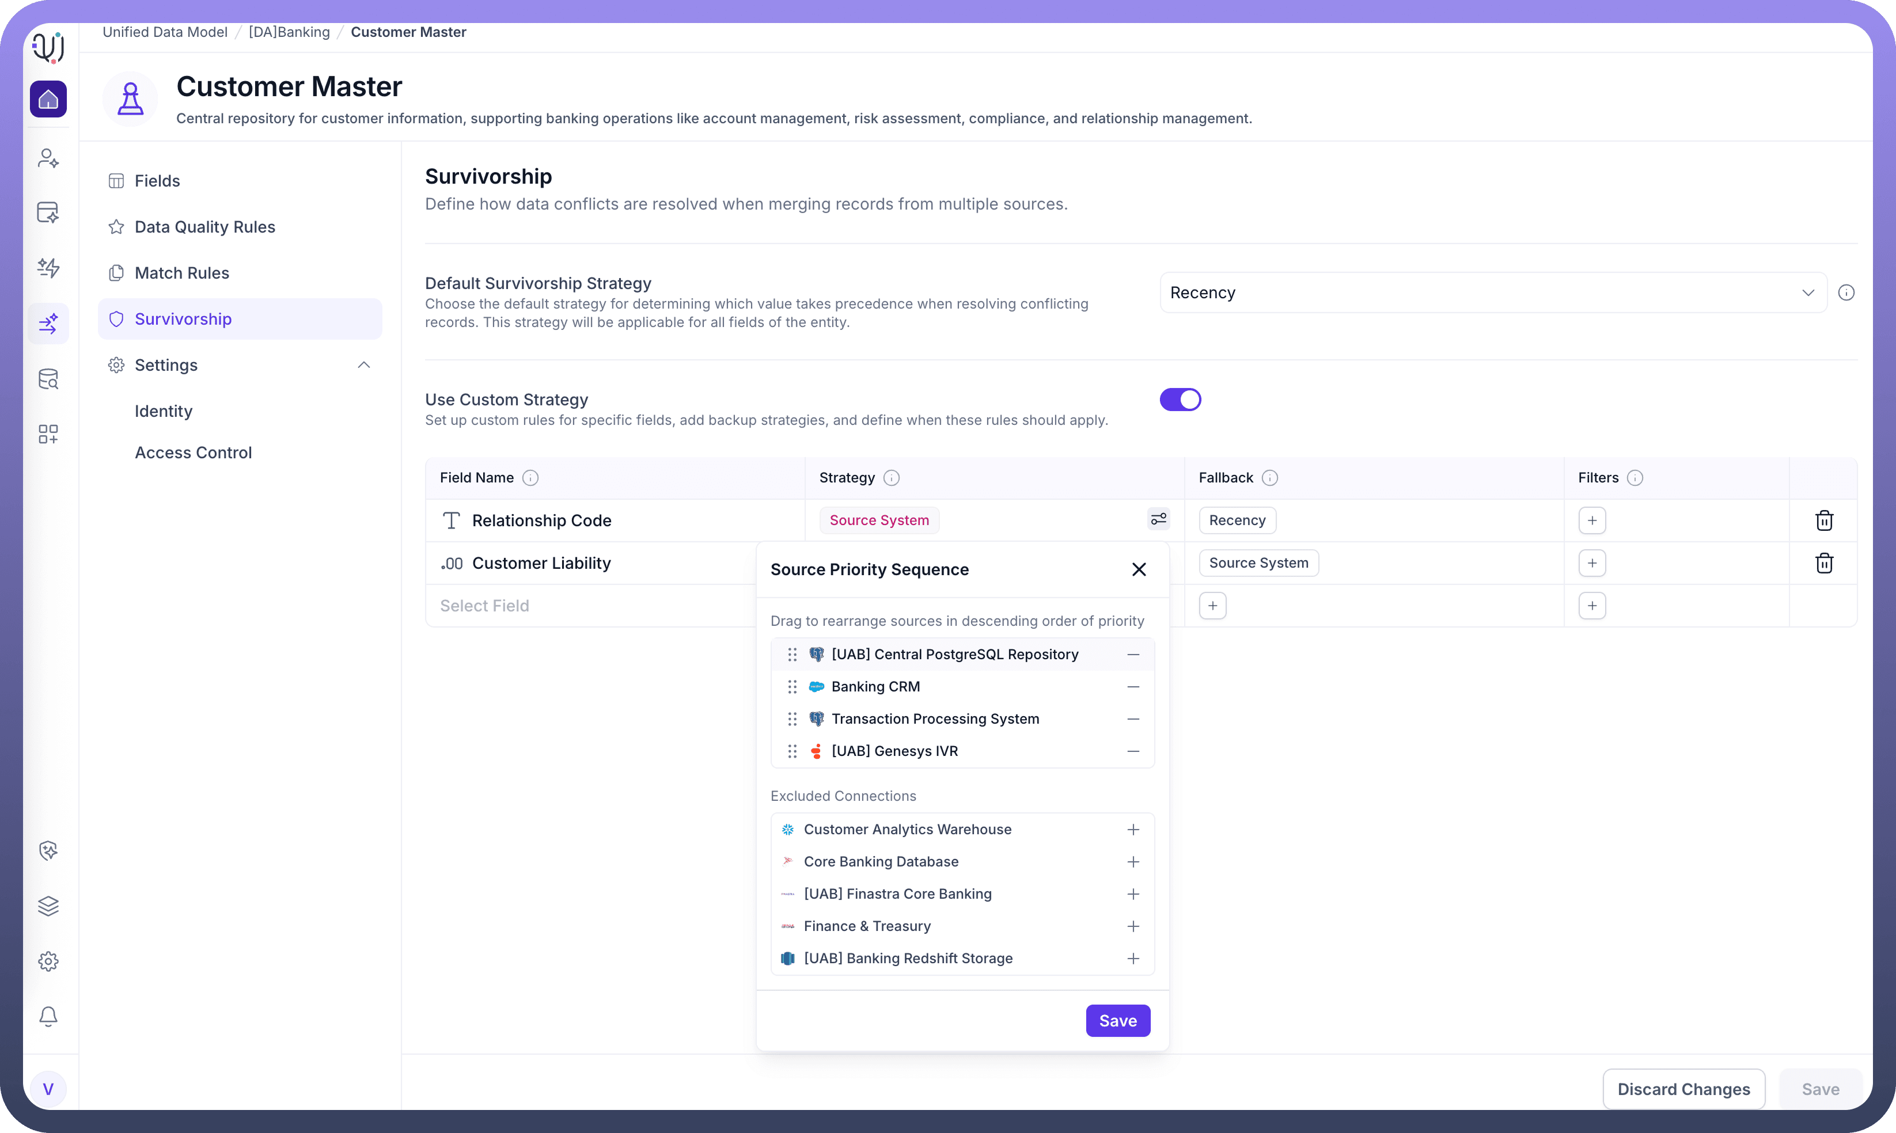
Task: Go to Match Rules section
Action: click(182, 273)
